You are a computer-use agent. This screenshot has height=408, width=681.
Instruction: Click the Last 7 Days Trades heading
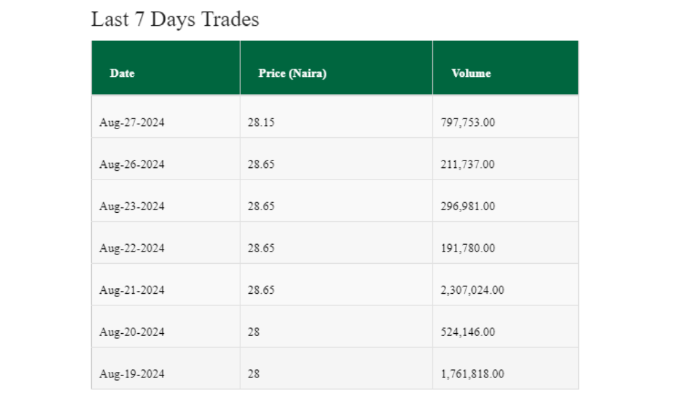point(175,19)
